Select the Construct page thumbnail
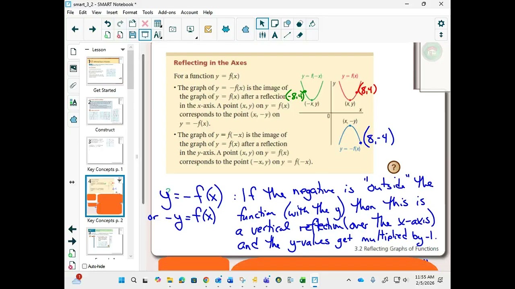Image resolution: width=515 pixels, height=289 pixels. pos(105,111)
